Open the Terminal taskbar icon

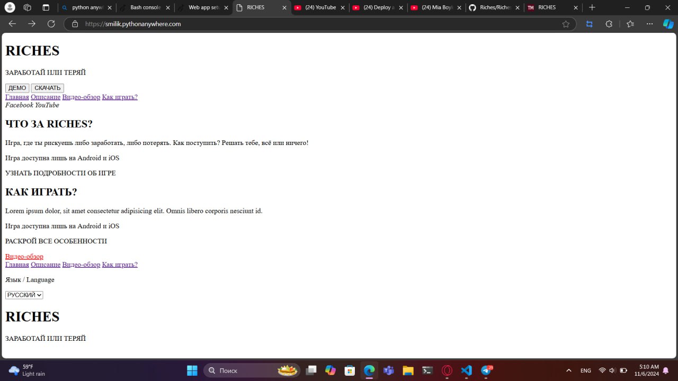[427, 370]
